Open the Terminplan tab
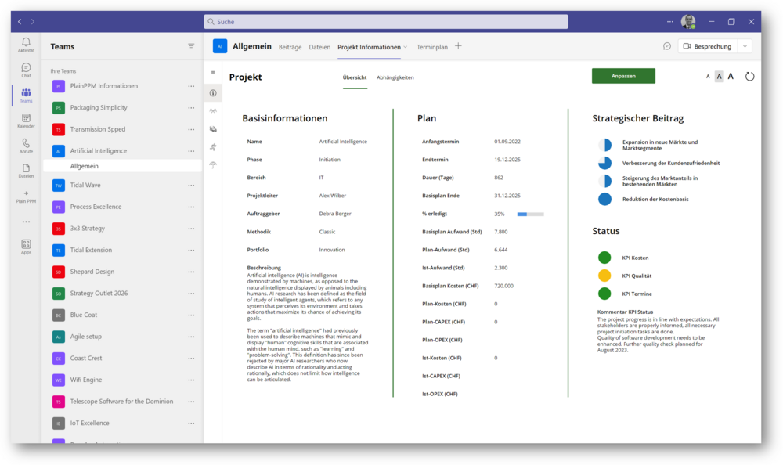This screenshot has width=783, height=465. (x=432, y=47)
